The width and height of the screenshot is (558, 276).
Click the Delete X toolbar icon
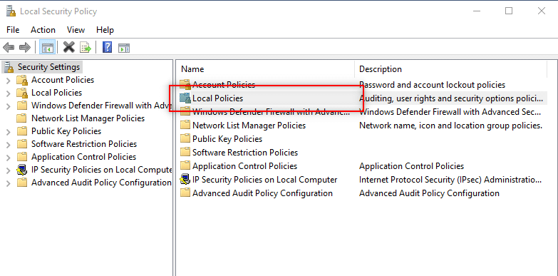point(69,47)
